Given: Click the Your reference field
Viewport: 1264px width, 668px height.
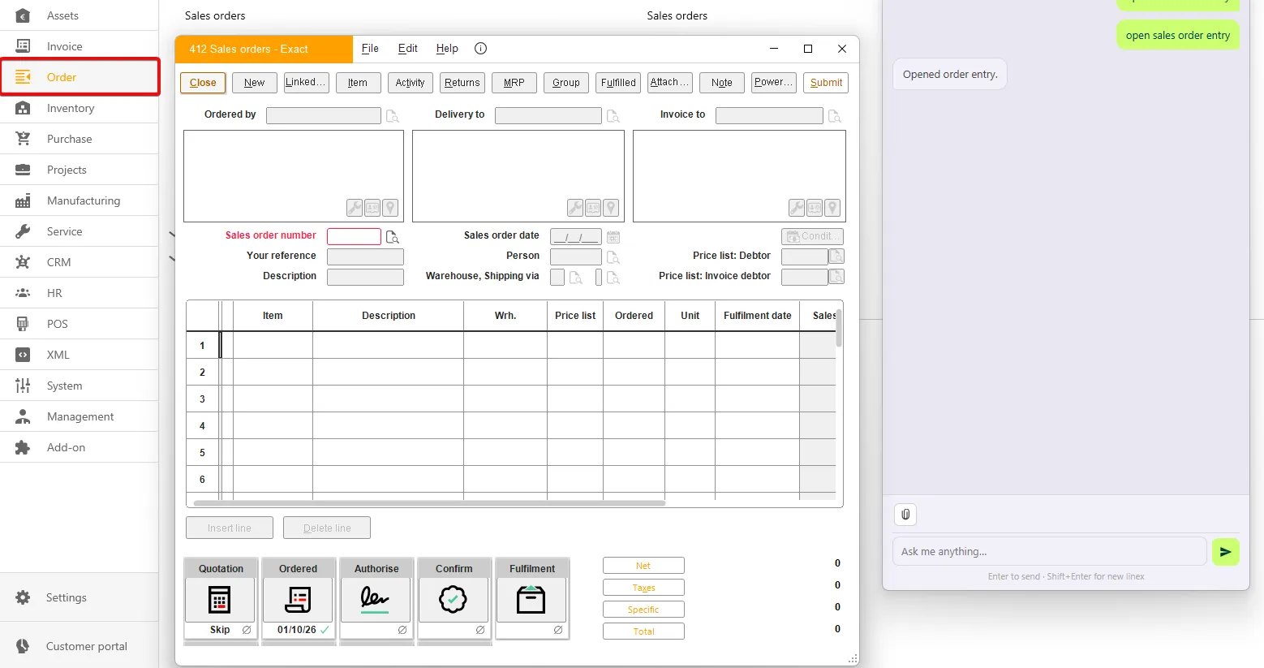Looking at the screenshot, I should [365, 256].
